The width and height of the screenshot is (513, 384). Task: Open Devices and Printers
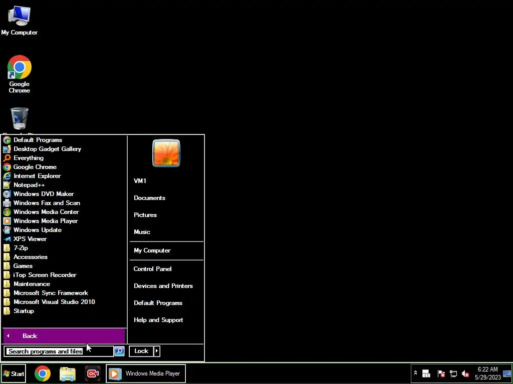coord(166,286)
